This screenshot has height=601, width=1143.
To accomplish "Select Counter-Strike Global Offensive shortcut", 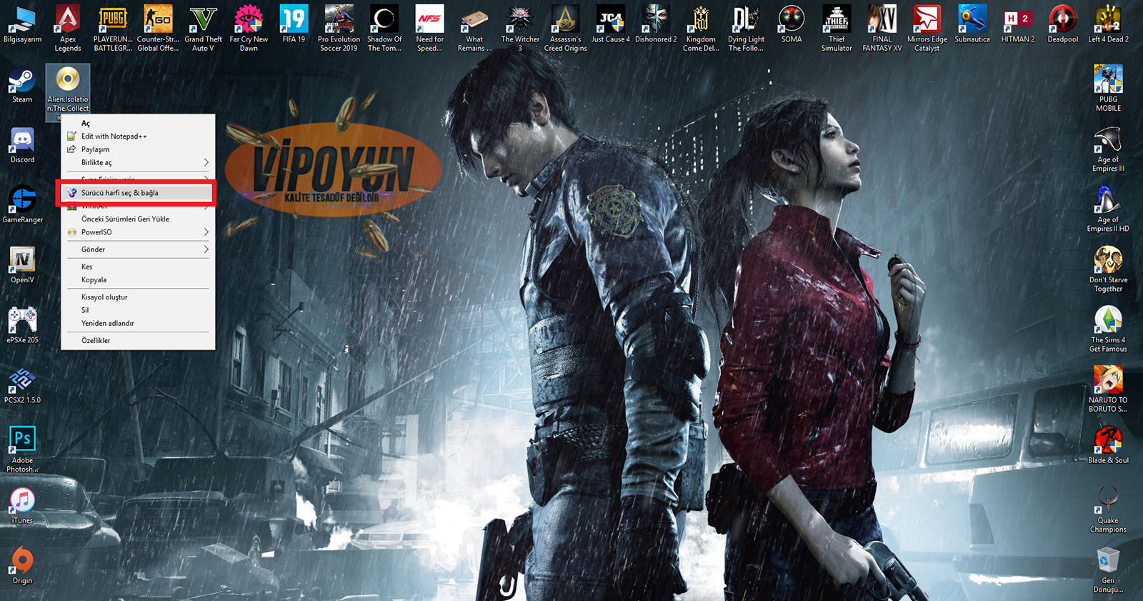I will click(x=158, y=29).
